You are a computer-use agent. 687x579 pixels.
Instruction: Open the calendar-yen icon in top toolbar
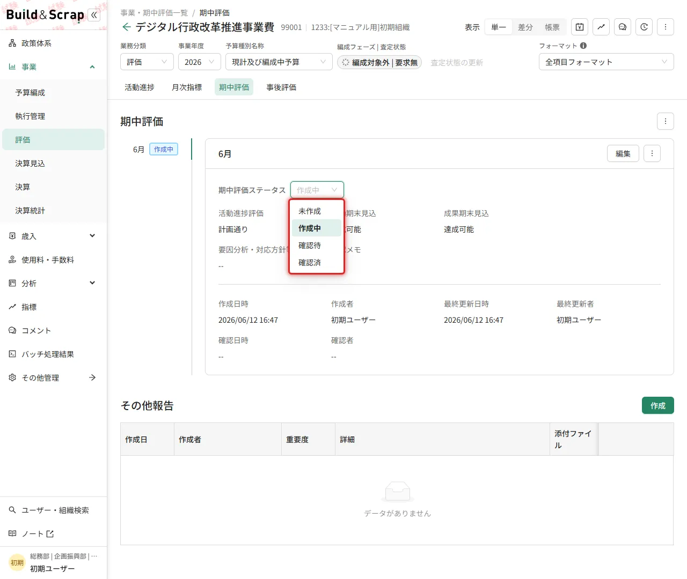point(580,27)
